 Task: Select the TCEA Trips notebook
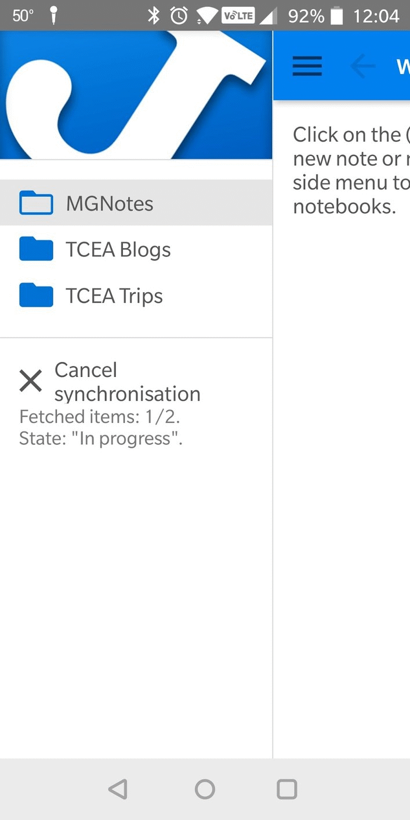point(114,296)
